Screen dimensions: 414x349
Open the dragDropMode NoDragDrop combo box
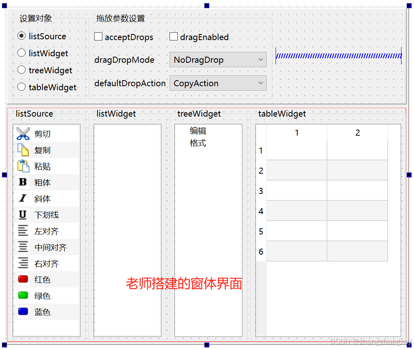point(218,60)
